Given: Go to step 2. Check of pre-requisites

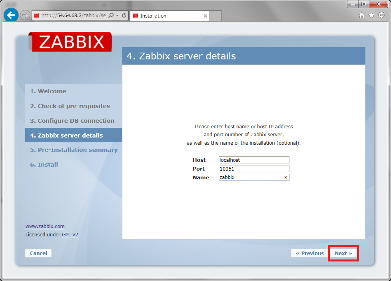Looking at the screenshot, I should click(70, 106).
